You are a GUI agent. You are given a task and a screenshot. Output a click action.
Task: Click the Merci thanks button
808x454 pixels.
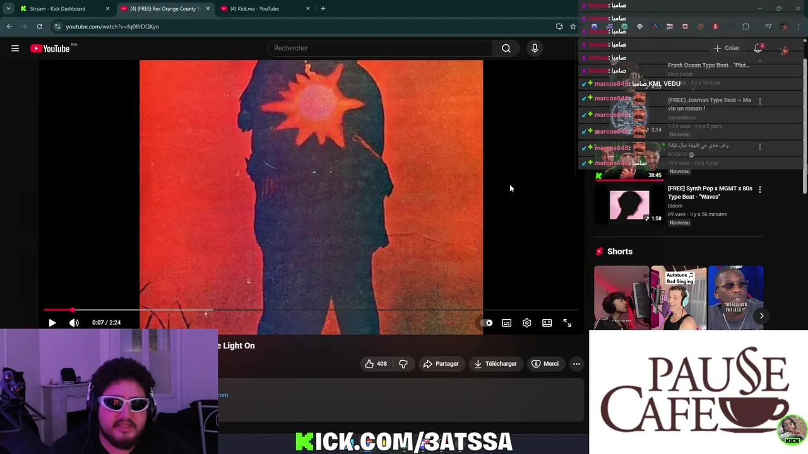pyautogui.click(x=545, y=364)
